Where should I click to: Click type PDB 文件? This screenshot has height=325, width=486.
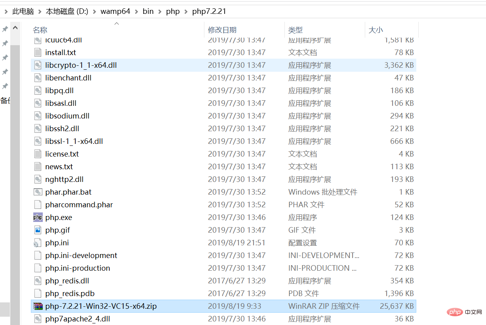(x=303, y=293)
